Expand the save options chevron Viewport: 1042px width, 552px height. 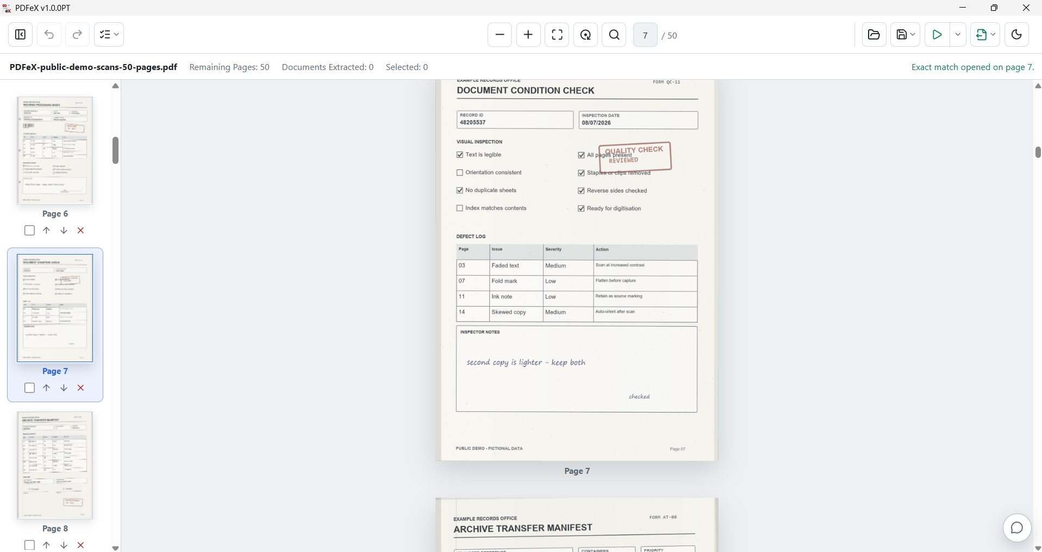coord(913,35)
